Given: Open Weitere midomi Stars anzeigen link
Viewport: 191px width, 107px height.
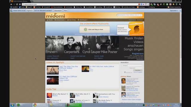Looking at the screenshot, I should [132, 100].
